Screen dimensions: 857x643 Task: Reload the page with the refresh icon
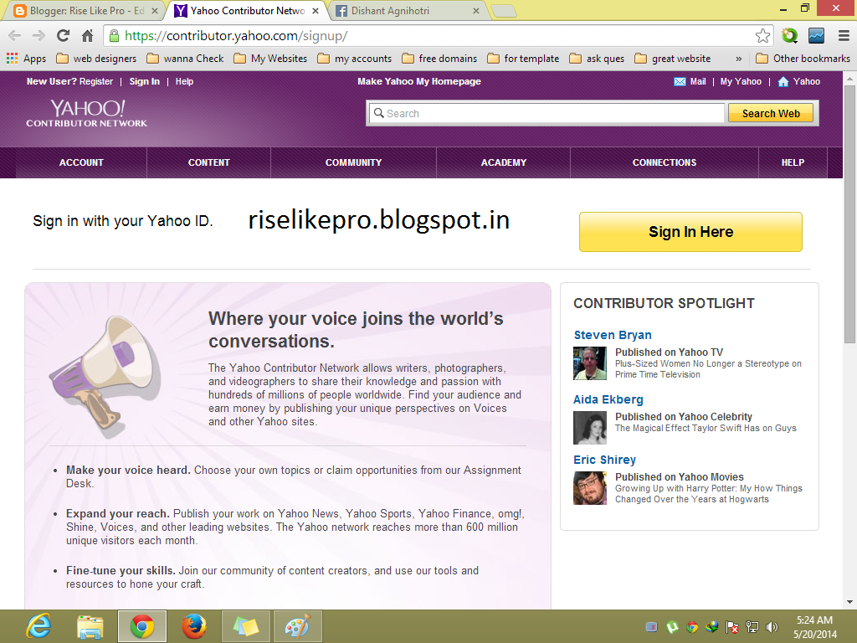tap(64, 36)
